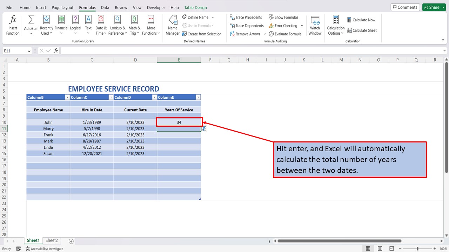Open the Insert Function dialog
The image size is (449, 252).
click(13, 24)
